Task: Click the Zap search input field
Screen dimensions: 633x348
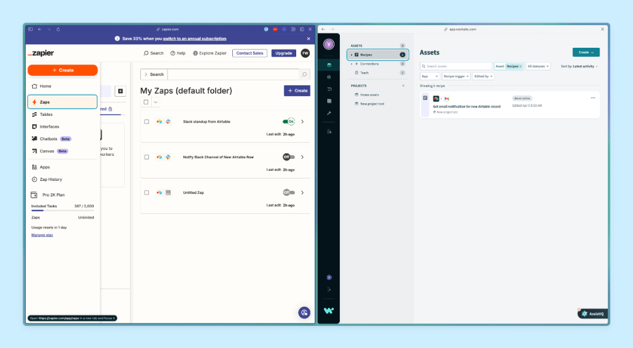Action: click(233, 74)
